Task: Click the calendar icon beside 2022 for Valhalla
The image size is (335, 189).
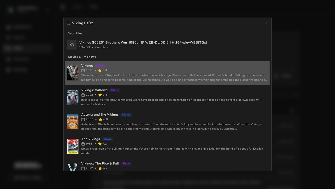Action: (x=83, y=95)
